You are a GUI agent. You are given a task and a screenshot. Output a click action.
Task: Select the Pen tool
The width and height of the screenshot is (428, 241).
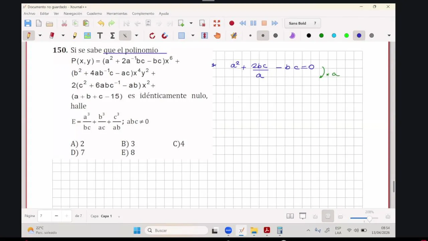[x=29, y=35]
